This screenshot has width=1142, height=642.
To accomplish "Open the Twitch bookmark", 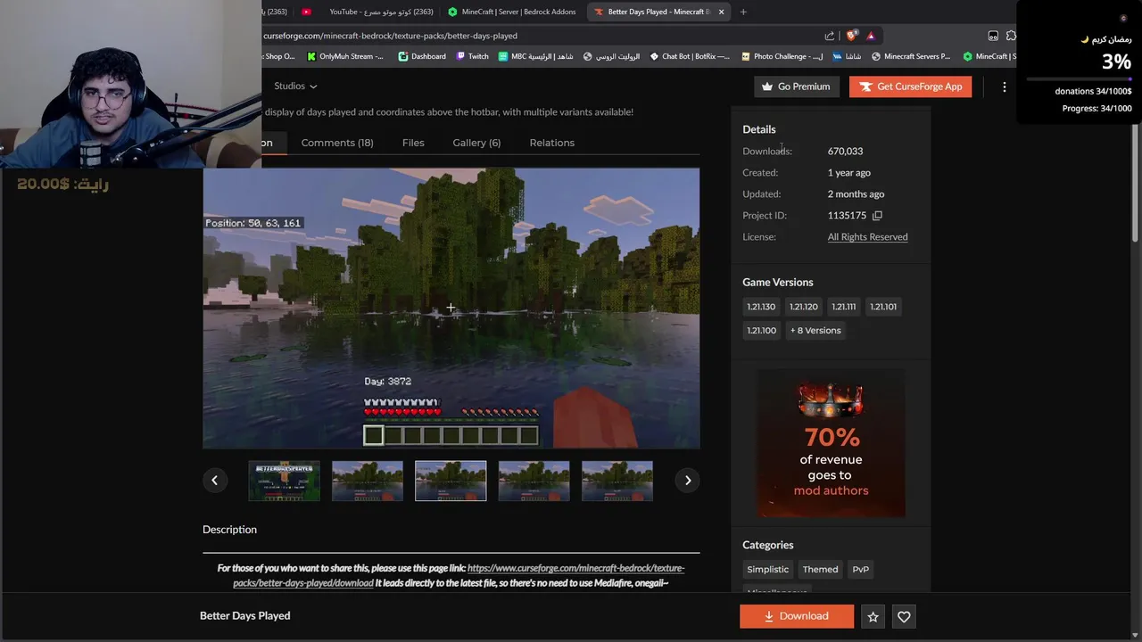I will [x=472, y=56].
